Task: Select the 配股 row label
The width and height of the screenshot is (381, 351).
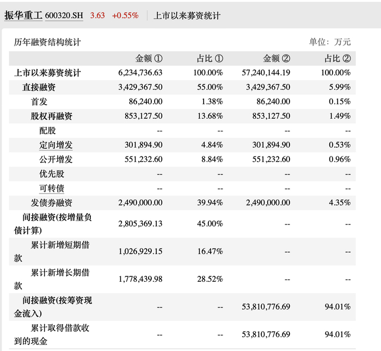Action: (48, 131)
